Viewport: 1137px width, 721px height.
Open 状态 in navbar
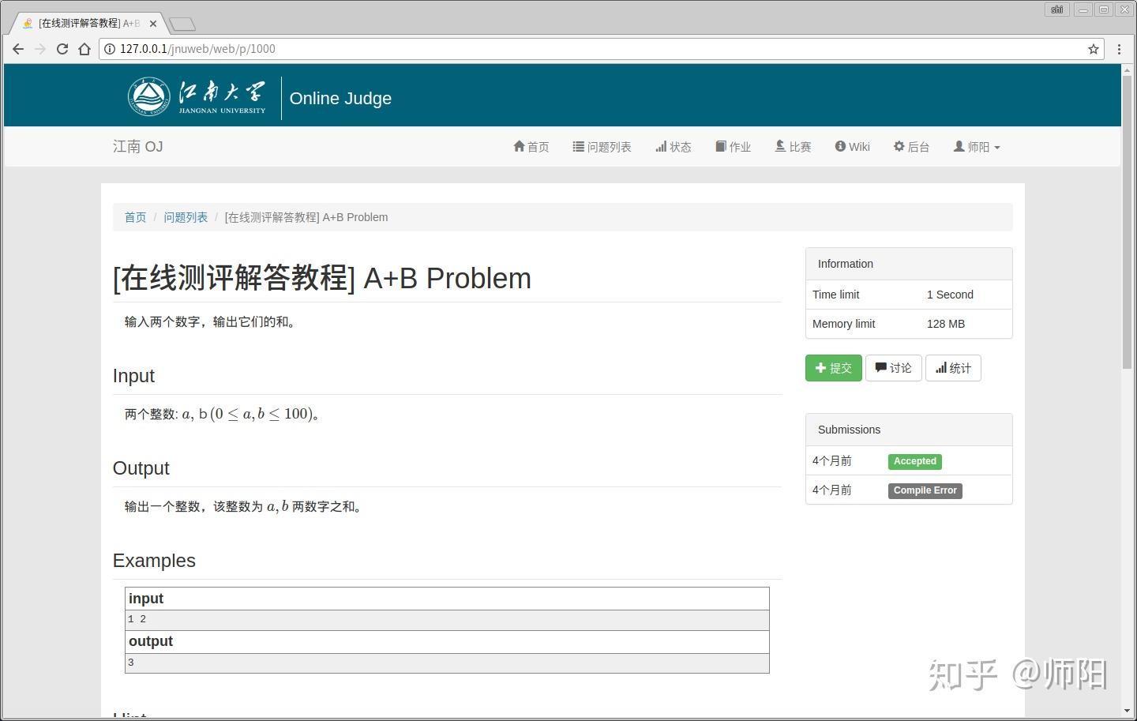point(674,147)
